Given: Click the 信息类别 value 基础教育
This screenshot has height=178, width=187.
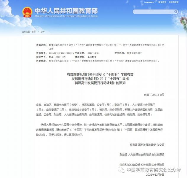Looking at the screenshot, I should coord(92,57).
